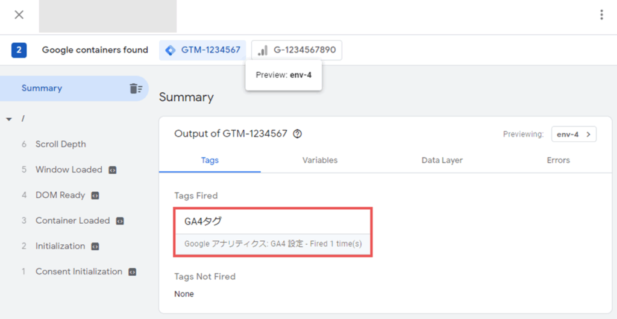Screen dimensions: 617x319
Task: Select the DOM Ready event
Action: tap(60, 195)
